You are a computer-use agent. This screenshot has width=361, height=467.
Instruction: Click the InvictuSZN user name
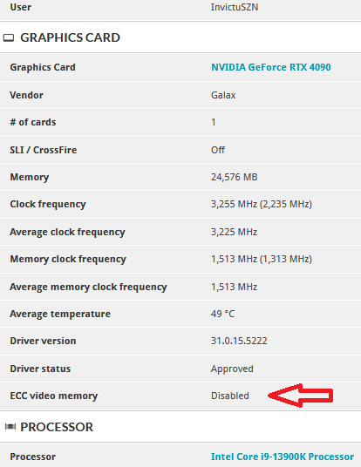(235, 7)
